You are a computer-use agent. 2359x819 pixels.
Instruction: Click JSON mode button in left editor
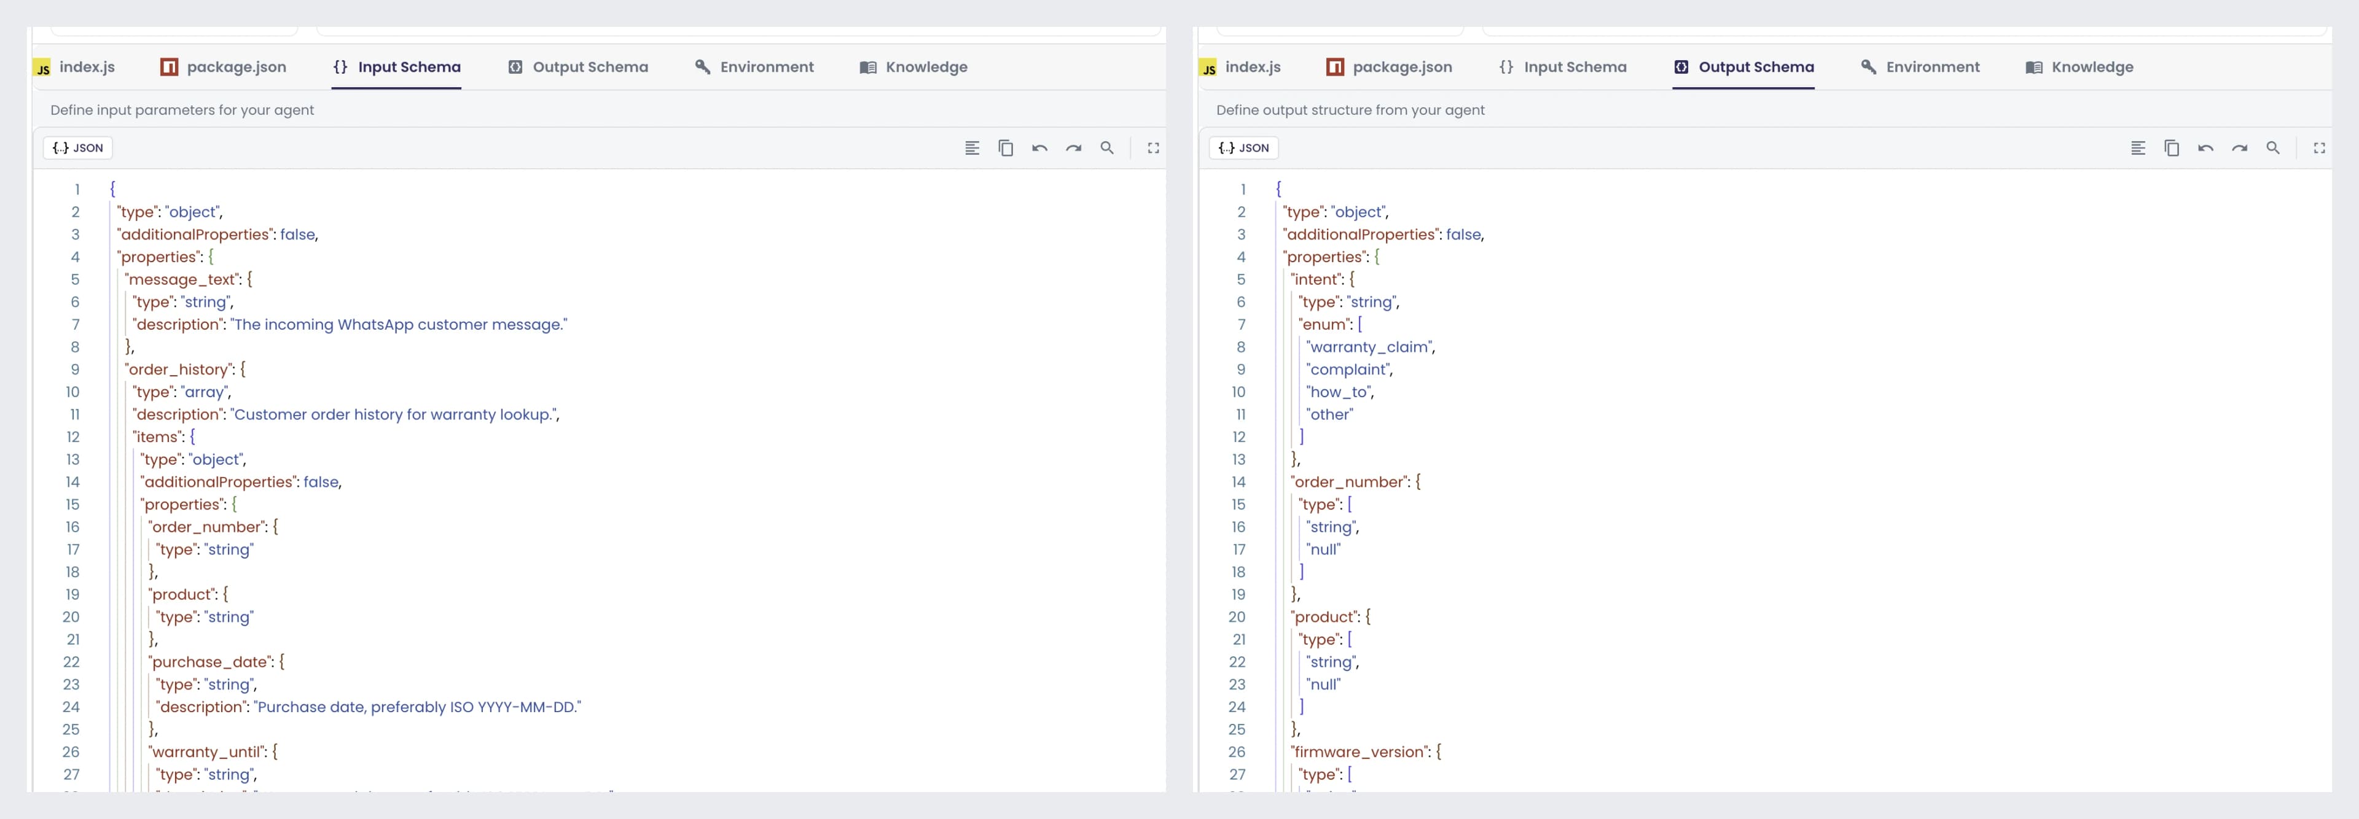point(78,148)
